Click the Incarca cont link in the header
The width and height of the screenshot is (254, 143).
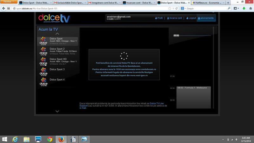pos(175,18)
